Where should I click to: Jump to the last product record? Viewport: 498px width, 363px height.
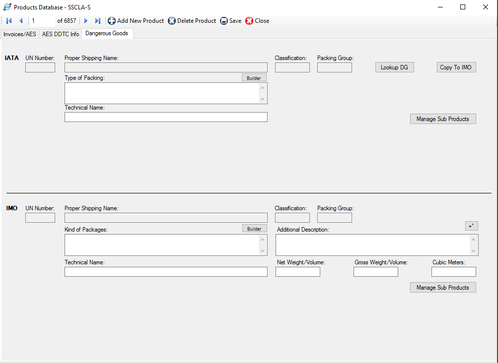97,21
